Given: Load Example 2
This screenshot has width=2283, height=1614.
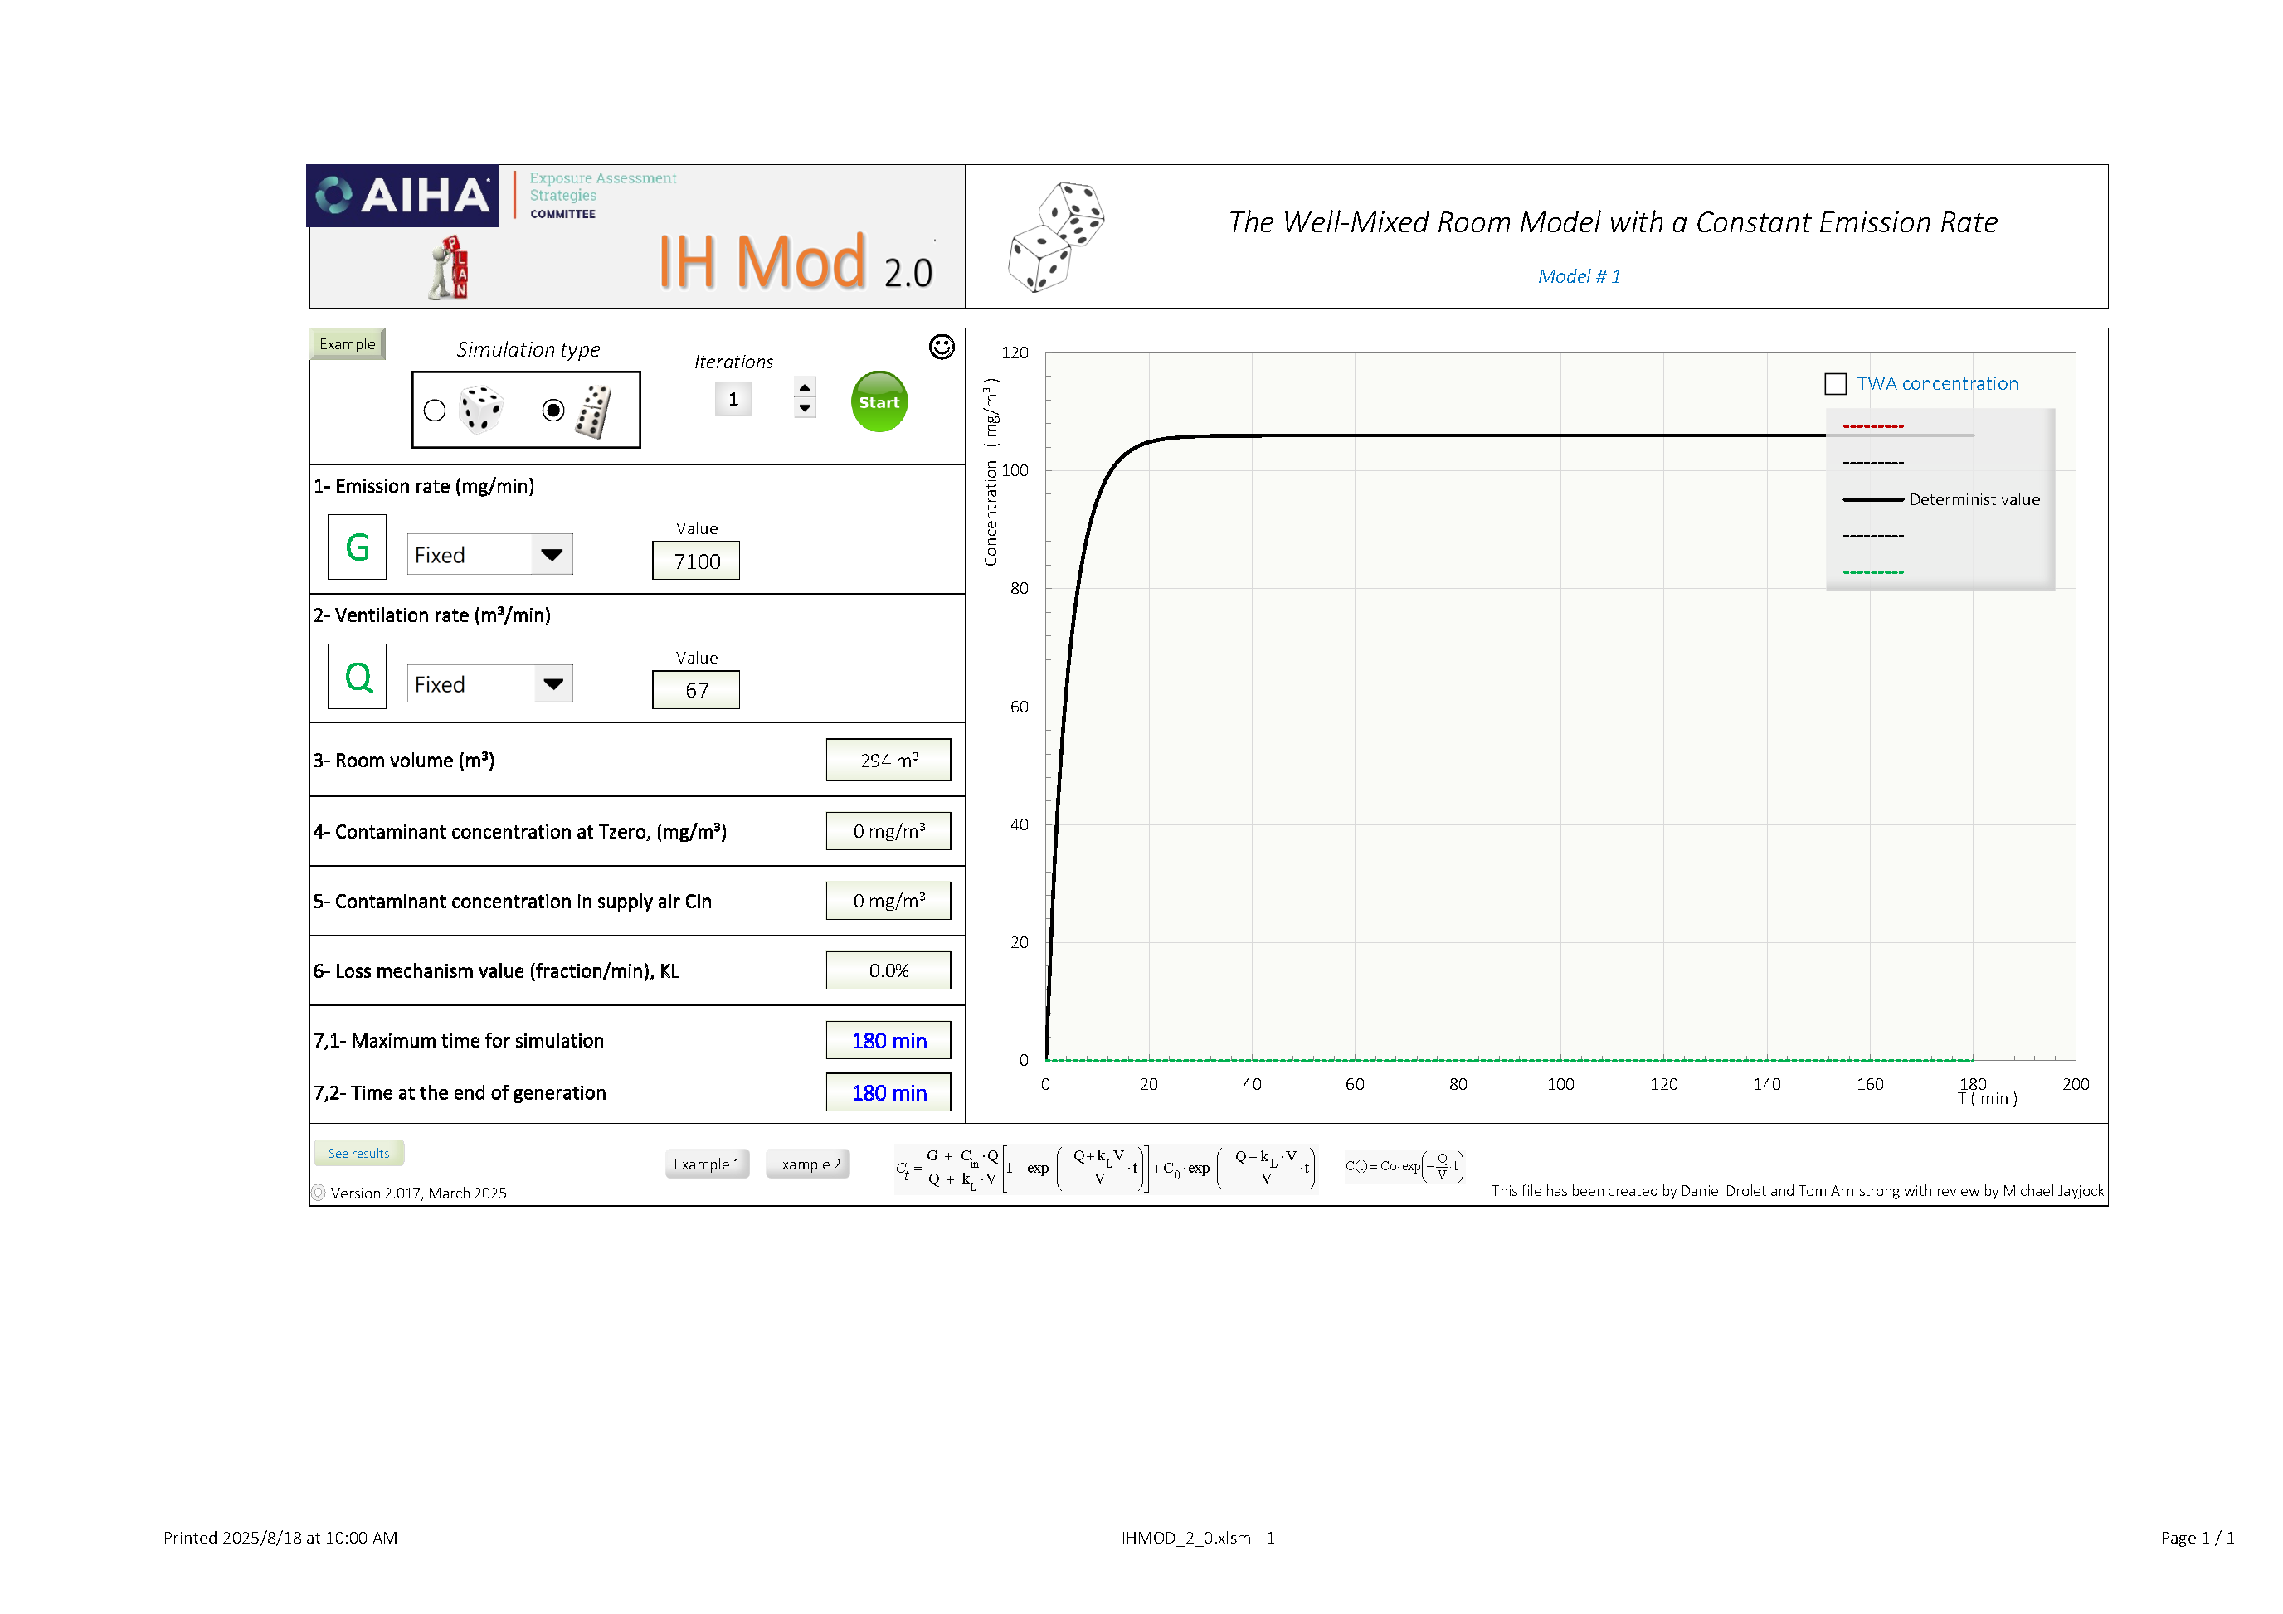Looking at the screenshot, I should (x=806, y=1164).
